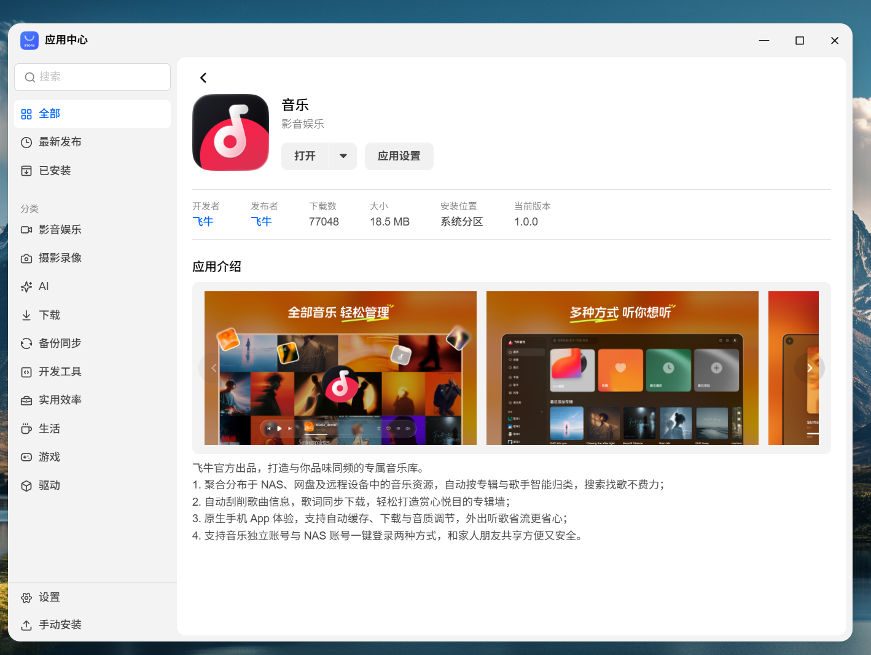Click the 生活 cup icon
This screenshot has width=871, height=655.
pos(26,429)
